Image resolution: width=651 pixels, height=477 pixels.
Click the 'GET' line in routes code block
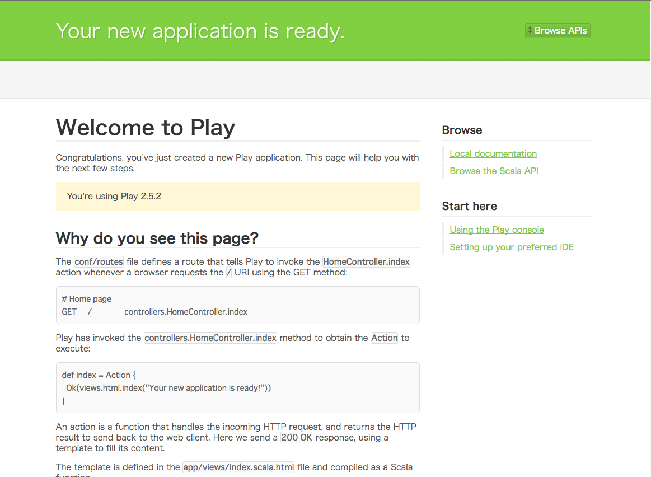154,312
